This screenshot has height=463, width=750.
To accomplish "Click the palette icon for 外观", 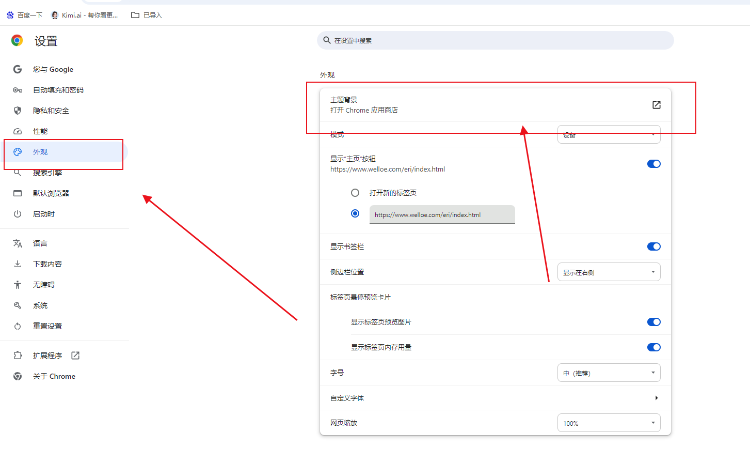I will [18, 152].
